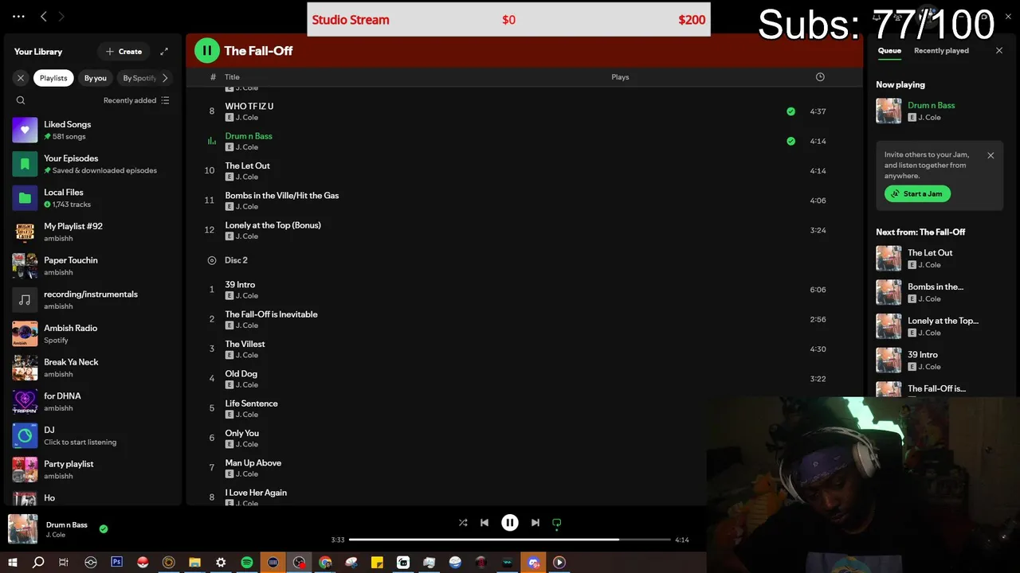Start the DJ listening session
Screen dimensions: 1020x573
[x=92, y=435]
